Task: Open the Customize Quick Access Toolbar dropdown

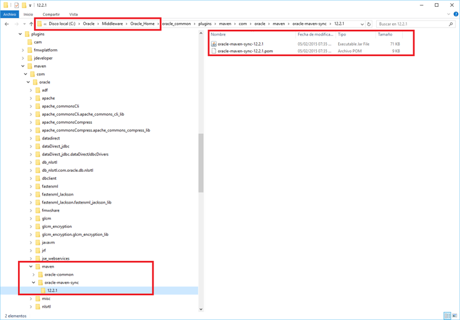Action: pyautogui.click(x=30, y=6)
